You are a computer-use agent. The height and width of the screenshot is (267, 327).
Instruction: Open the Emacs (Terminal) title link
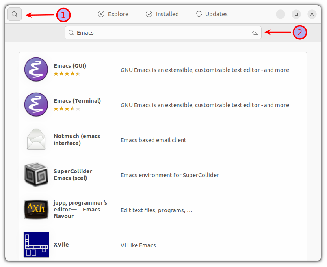[77, 101]
